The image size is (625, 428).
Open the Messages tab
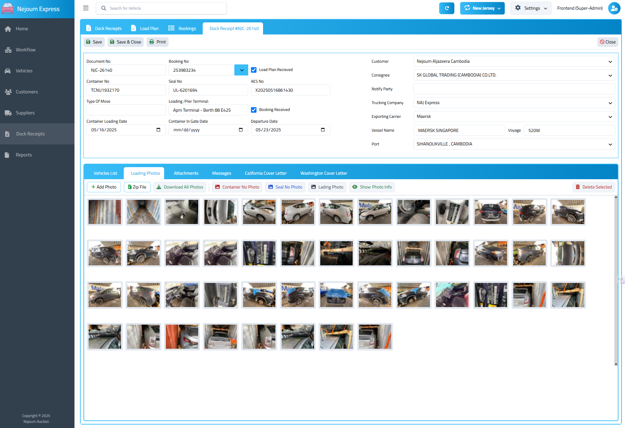click(x=222, y=173)
